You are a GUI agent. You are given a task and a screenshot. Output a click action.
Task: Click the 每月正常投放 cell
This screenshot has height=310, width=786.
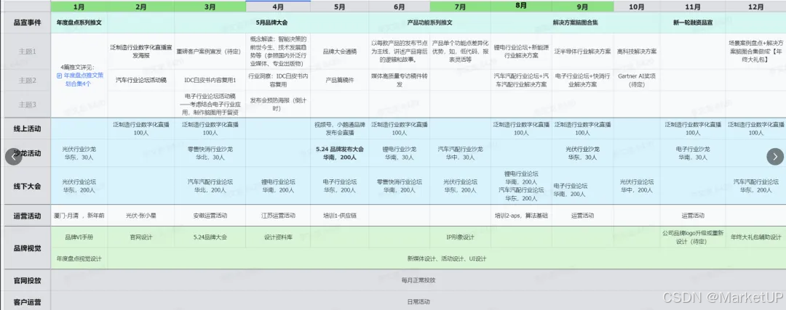[418, 280]
